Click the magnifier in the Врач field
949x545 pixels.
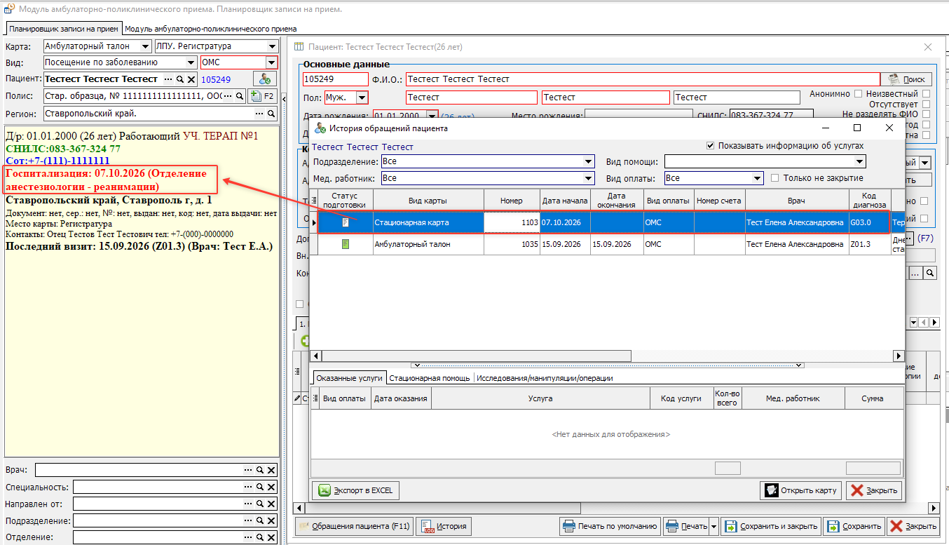pos(259,470)
